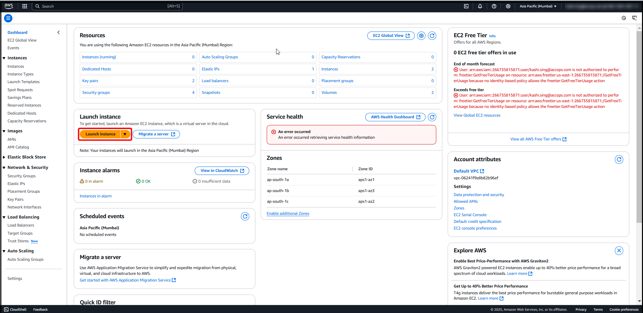Open the Enable additional Zones link

pyautogui.click(x=288, y=213)
